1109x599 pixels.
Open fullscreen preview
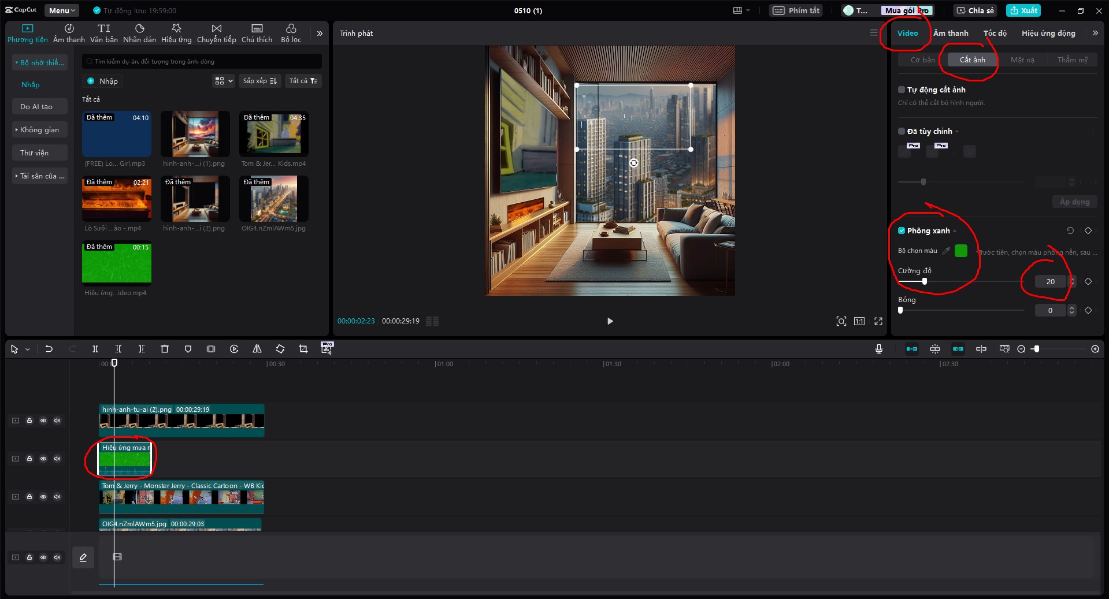(878, 321)
